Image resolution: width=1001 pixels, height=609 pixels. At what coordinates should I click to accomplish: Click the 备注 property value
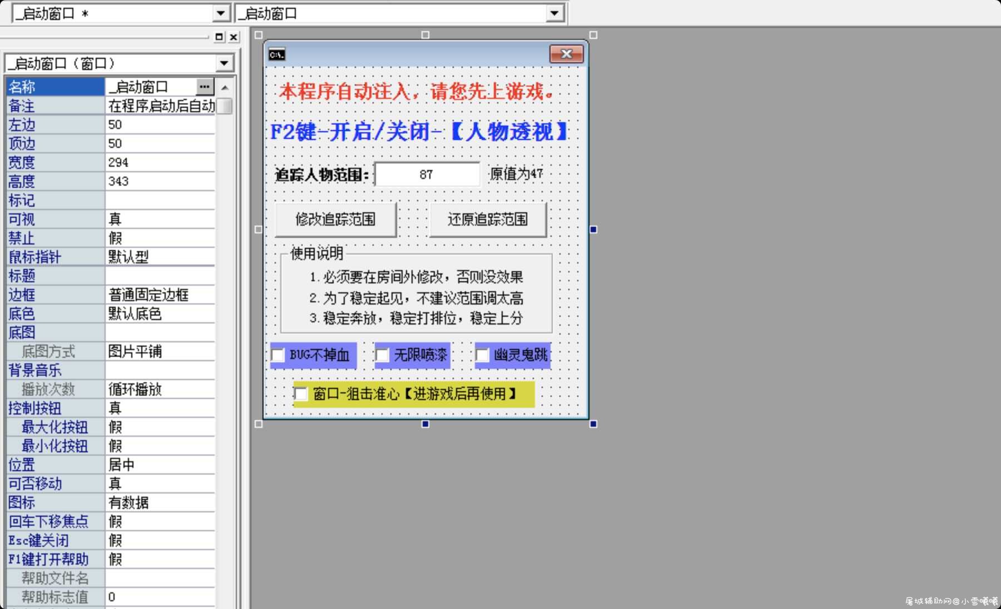tap(160, 106)
